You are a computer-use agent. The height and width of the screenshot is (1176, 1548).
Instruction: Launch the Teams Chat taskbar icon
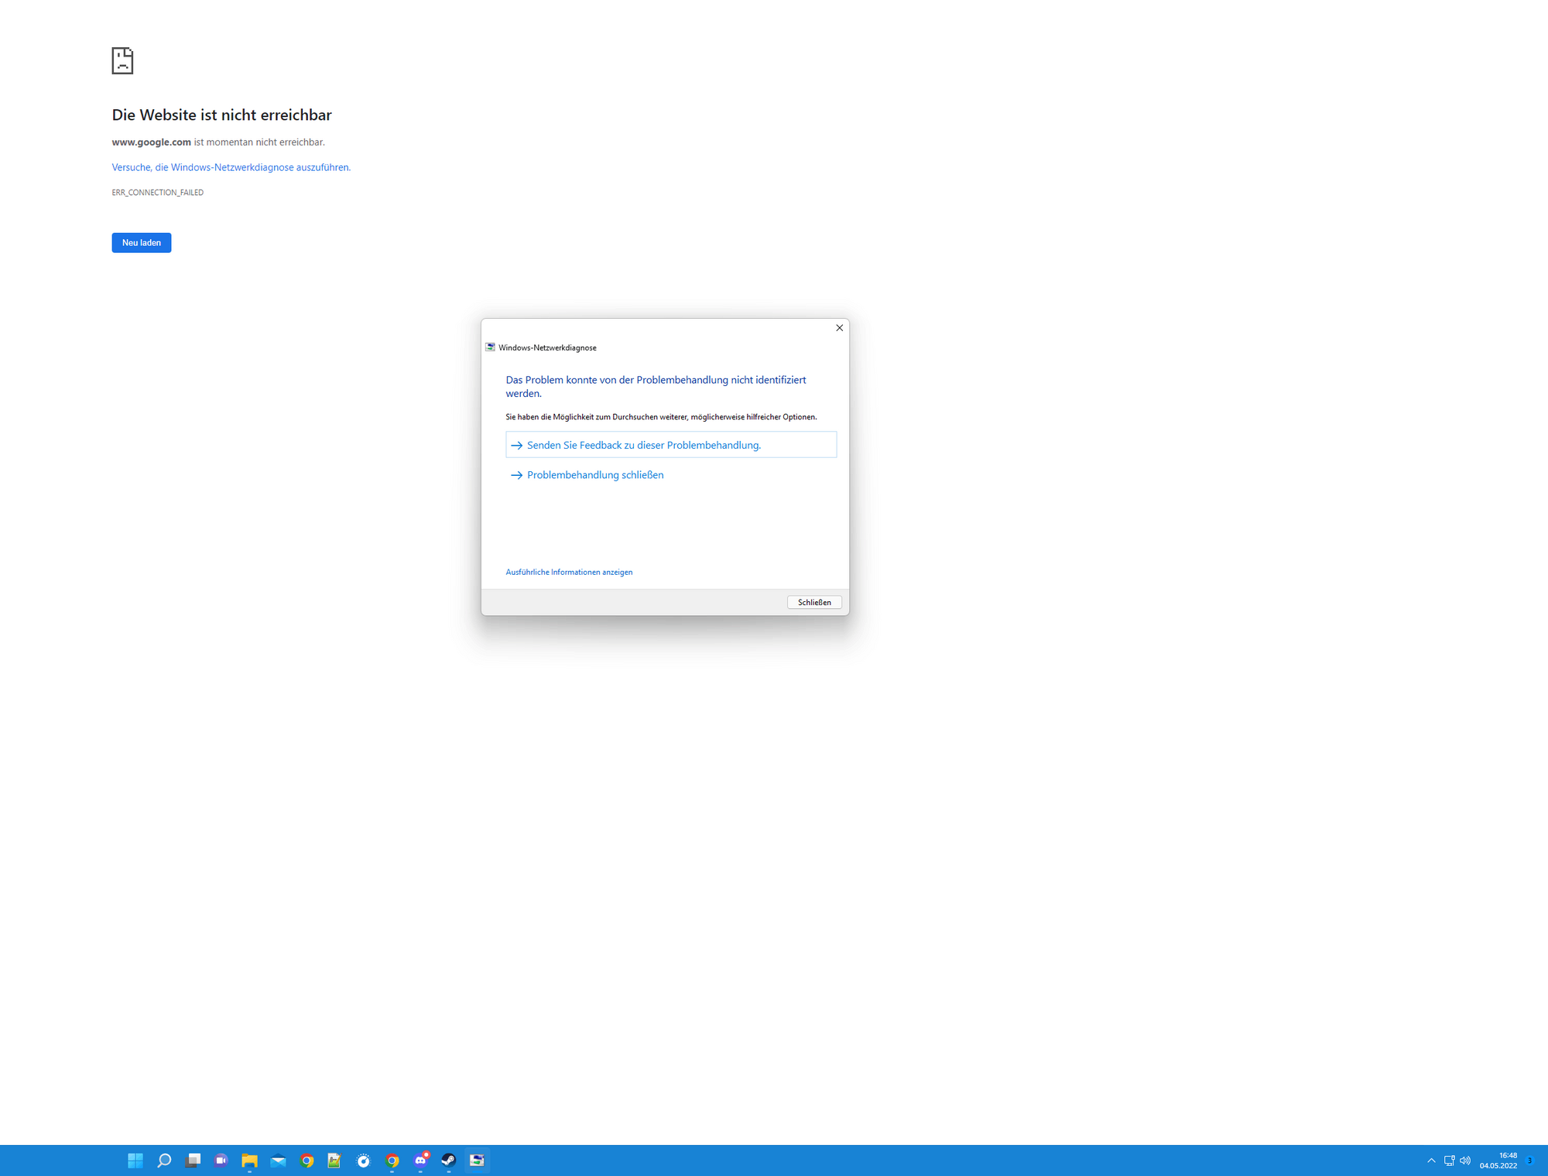(x=221, y=1160)
